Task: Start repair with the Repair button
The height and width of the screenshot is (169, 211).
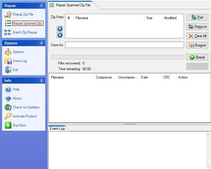Action: 197,57
